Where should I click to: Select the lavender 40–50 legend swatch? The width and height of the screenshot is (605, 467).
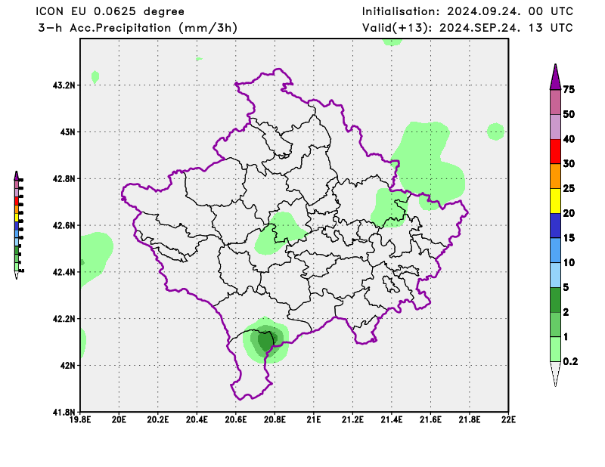point(555,127)
